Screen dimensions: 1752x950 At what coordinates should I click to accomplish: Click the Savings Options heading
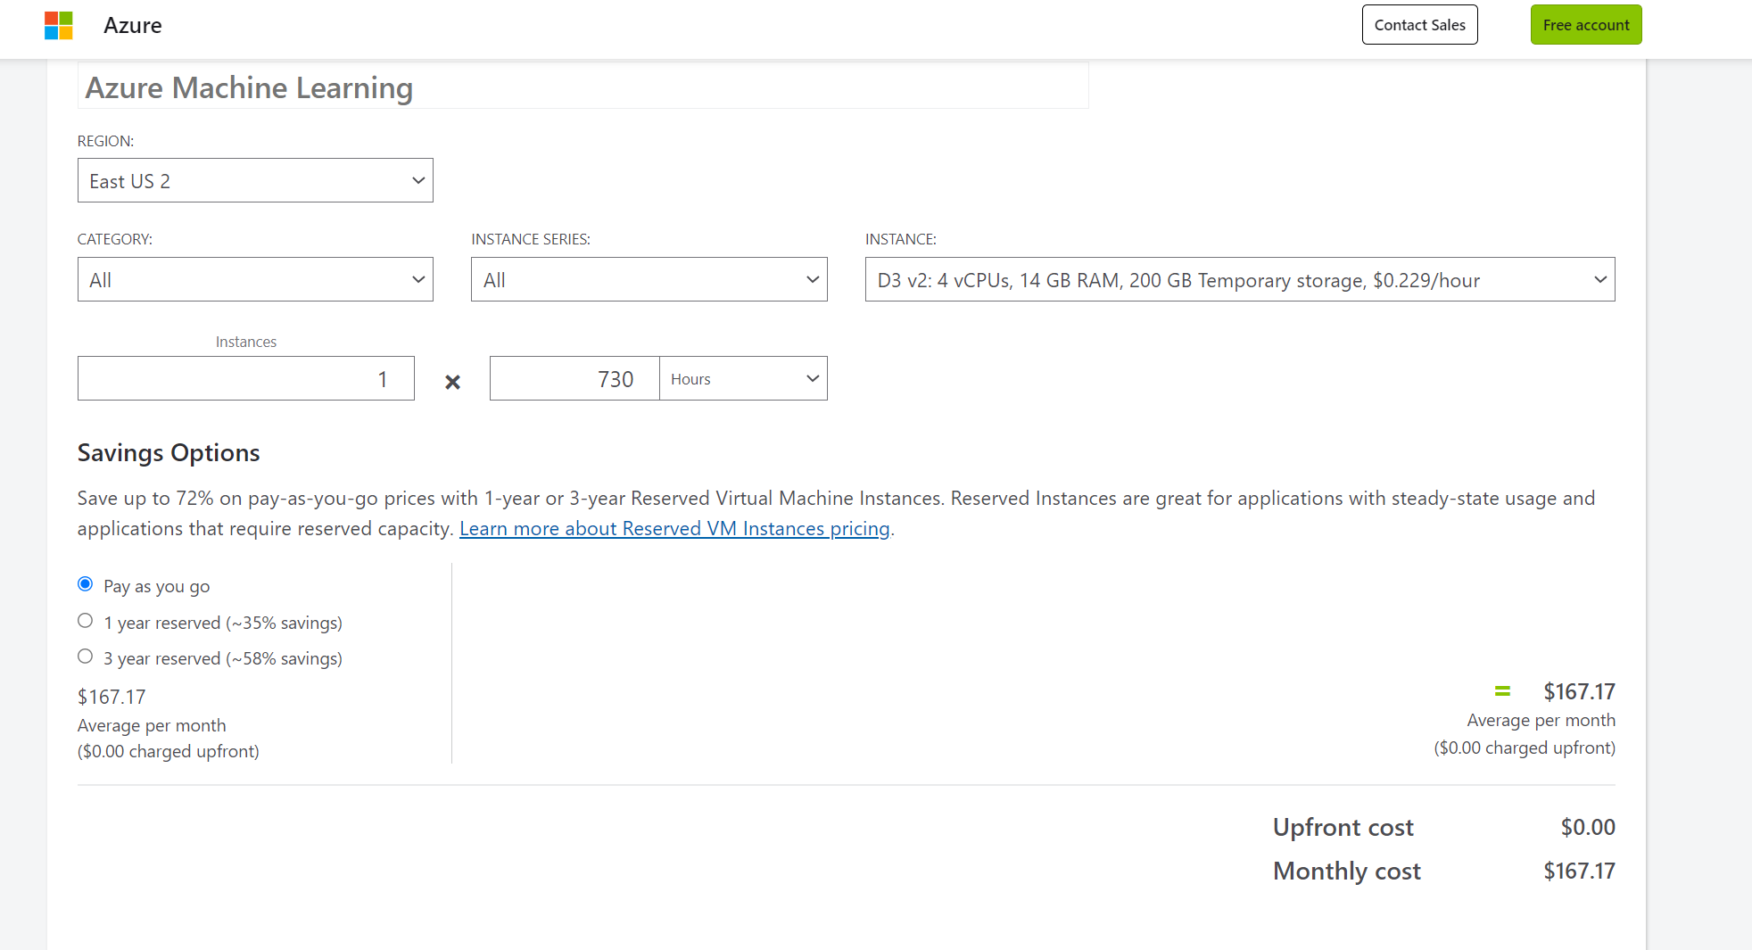[x=168, y=452]
